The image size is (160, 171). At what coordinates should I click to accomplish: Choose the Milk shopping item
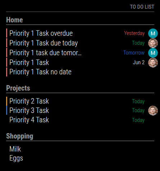[15, 149]
